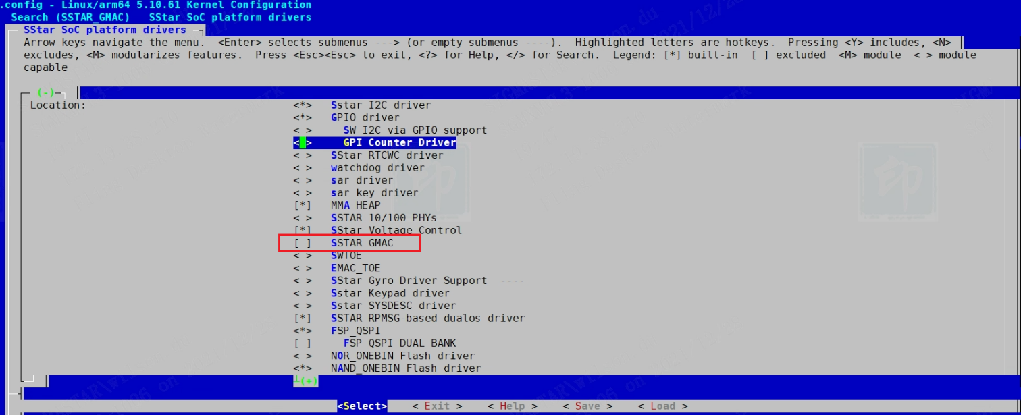
Task: Click the Location: label
Action: tap(58, 105)
